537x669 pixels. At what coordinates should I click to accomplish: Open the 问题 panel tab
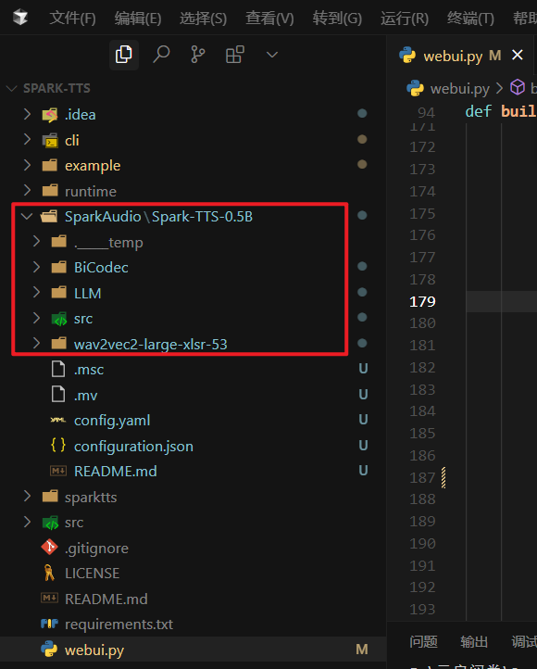pyautogui.click(x=423, y=642)
